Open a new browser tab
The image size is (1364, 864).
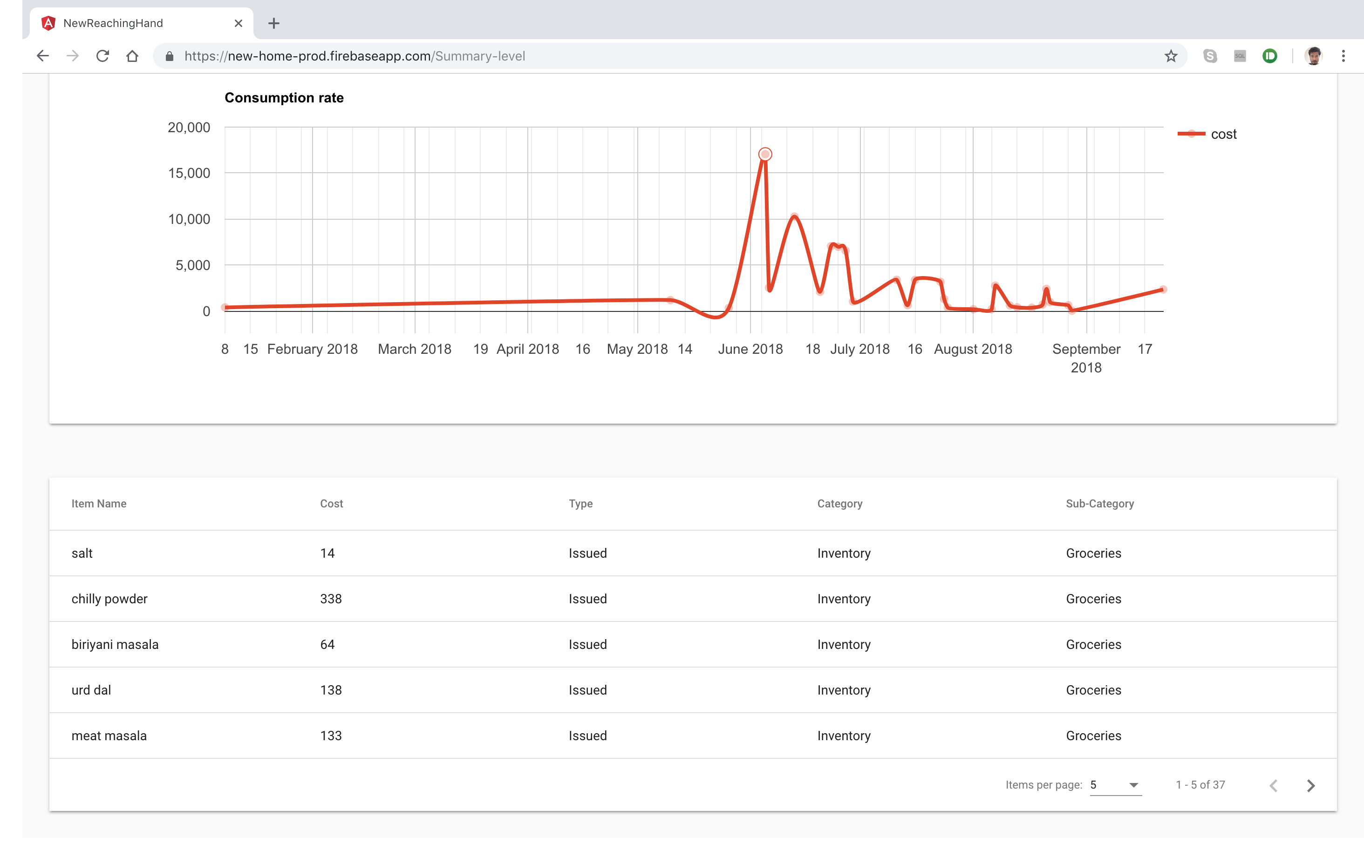pyautogui.click(x=273, y=23)
